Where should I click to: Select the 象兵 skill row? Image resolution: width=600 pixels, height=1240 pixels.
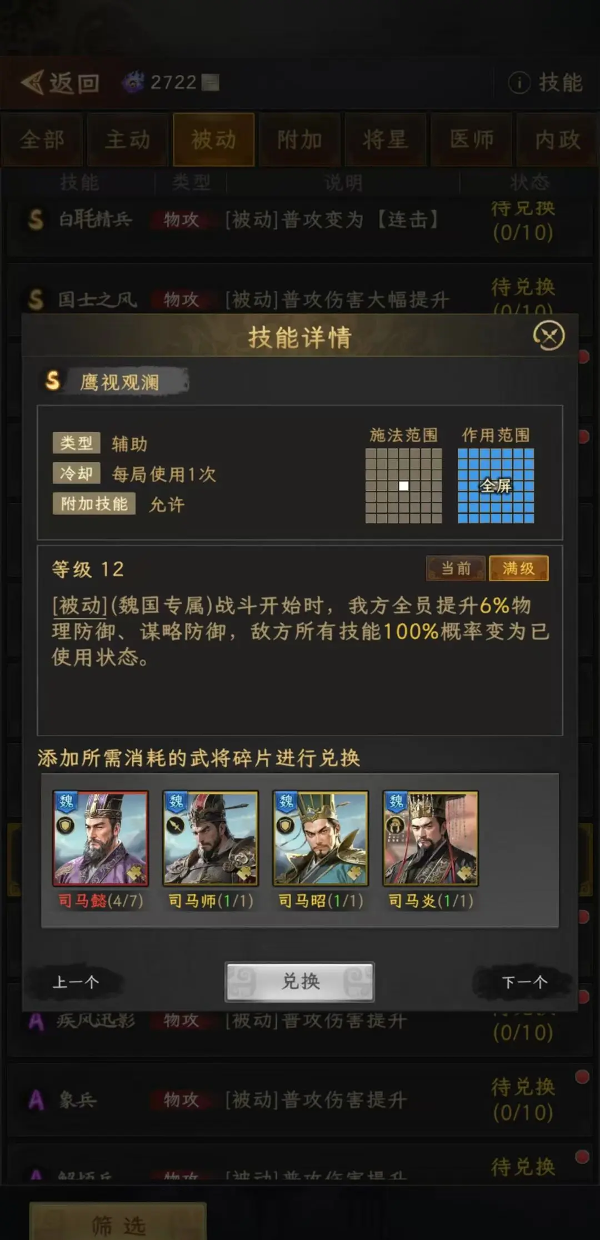tap(300, 1100)
